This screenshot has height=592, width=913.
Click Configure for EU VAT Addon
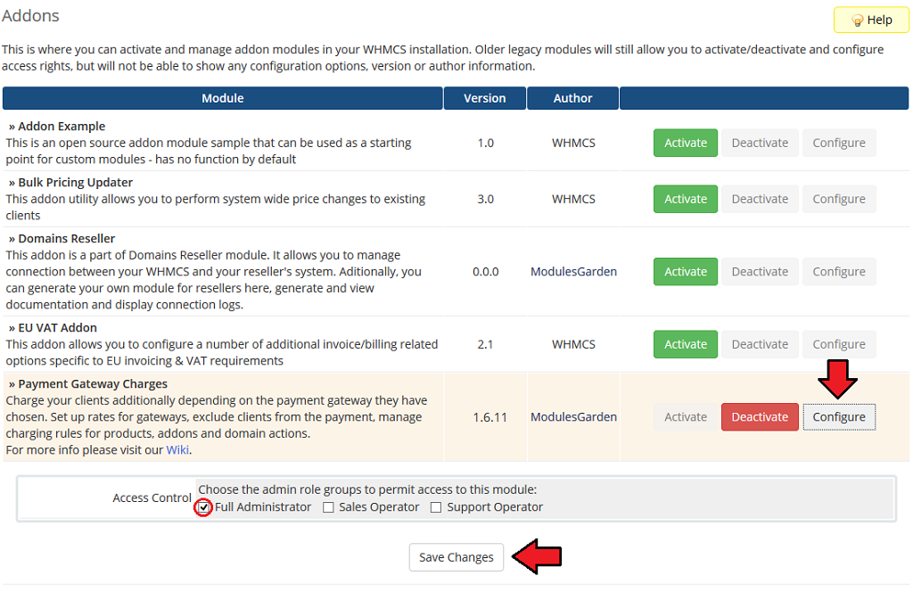(x=839, y=345)
